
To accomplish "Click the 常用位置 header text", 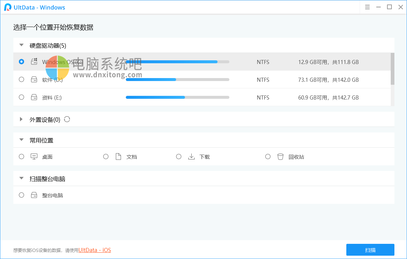I will click(41, 140).
